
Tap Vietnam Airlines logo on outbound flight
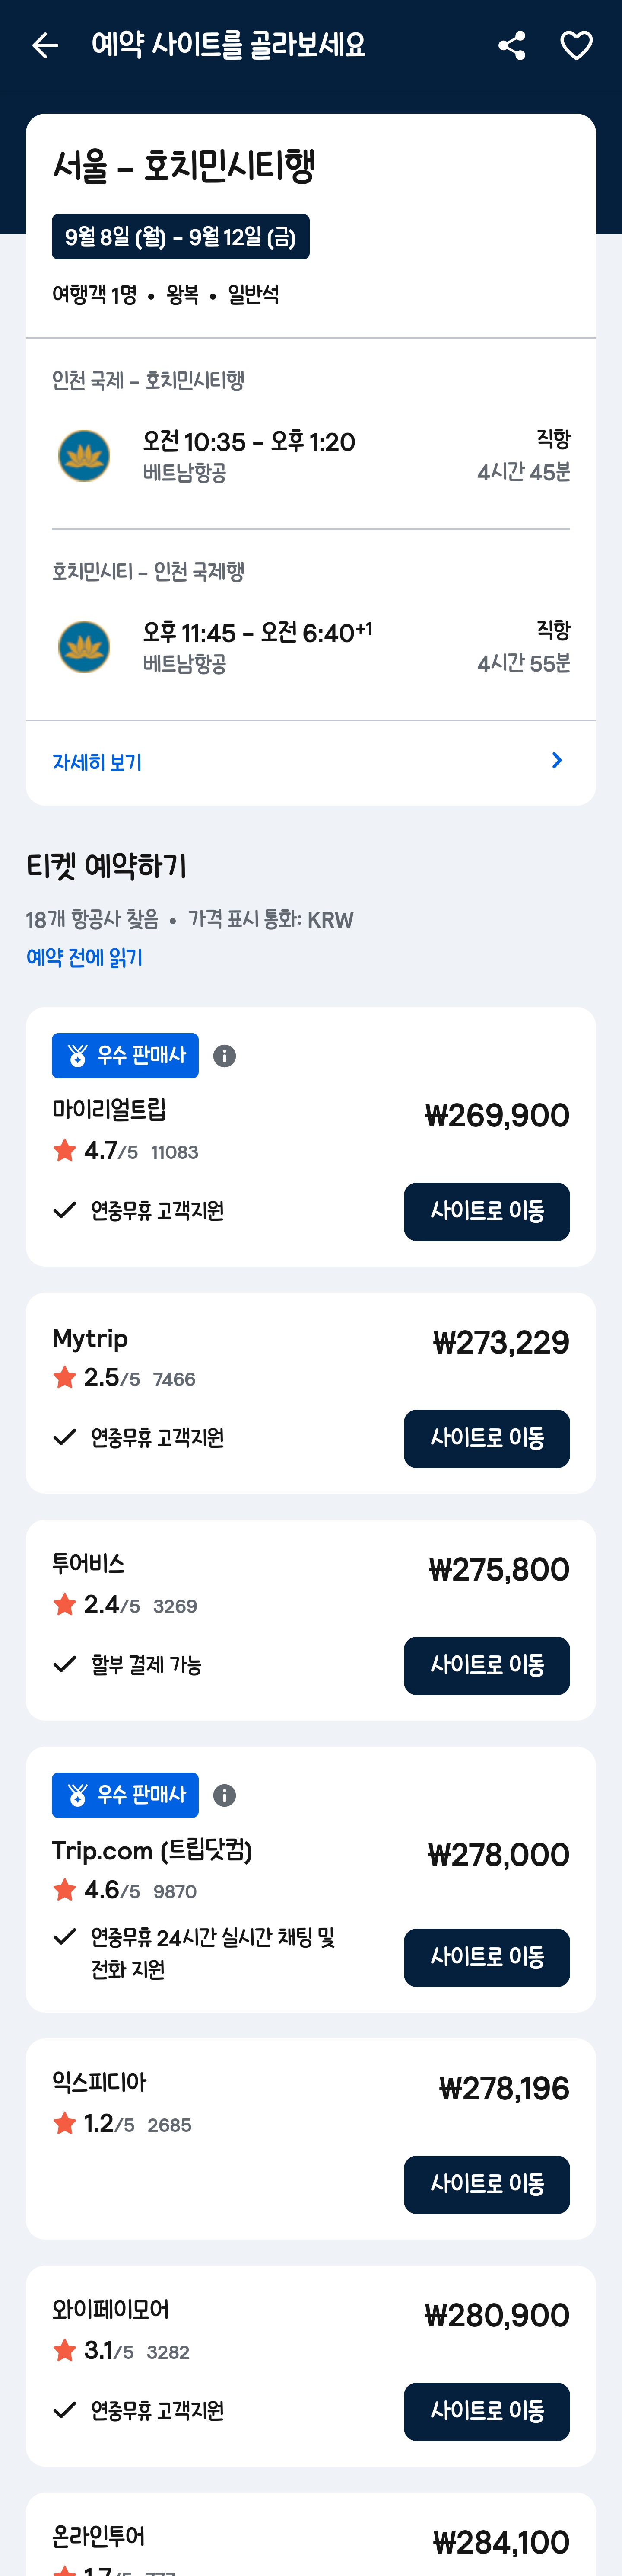tap(84, 456)
